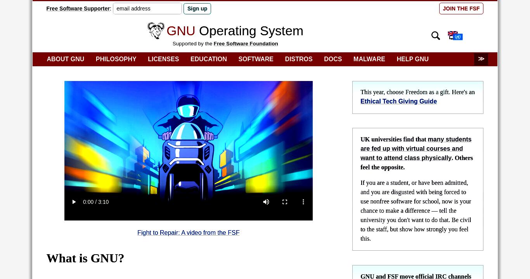Click the GNU Operating System title

[235, 31]
